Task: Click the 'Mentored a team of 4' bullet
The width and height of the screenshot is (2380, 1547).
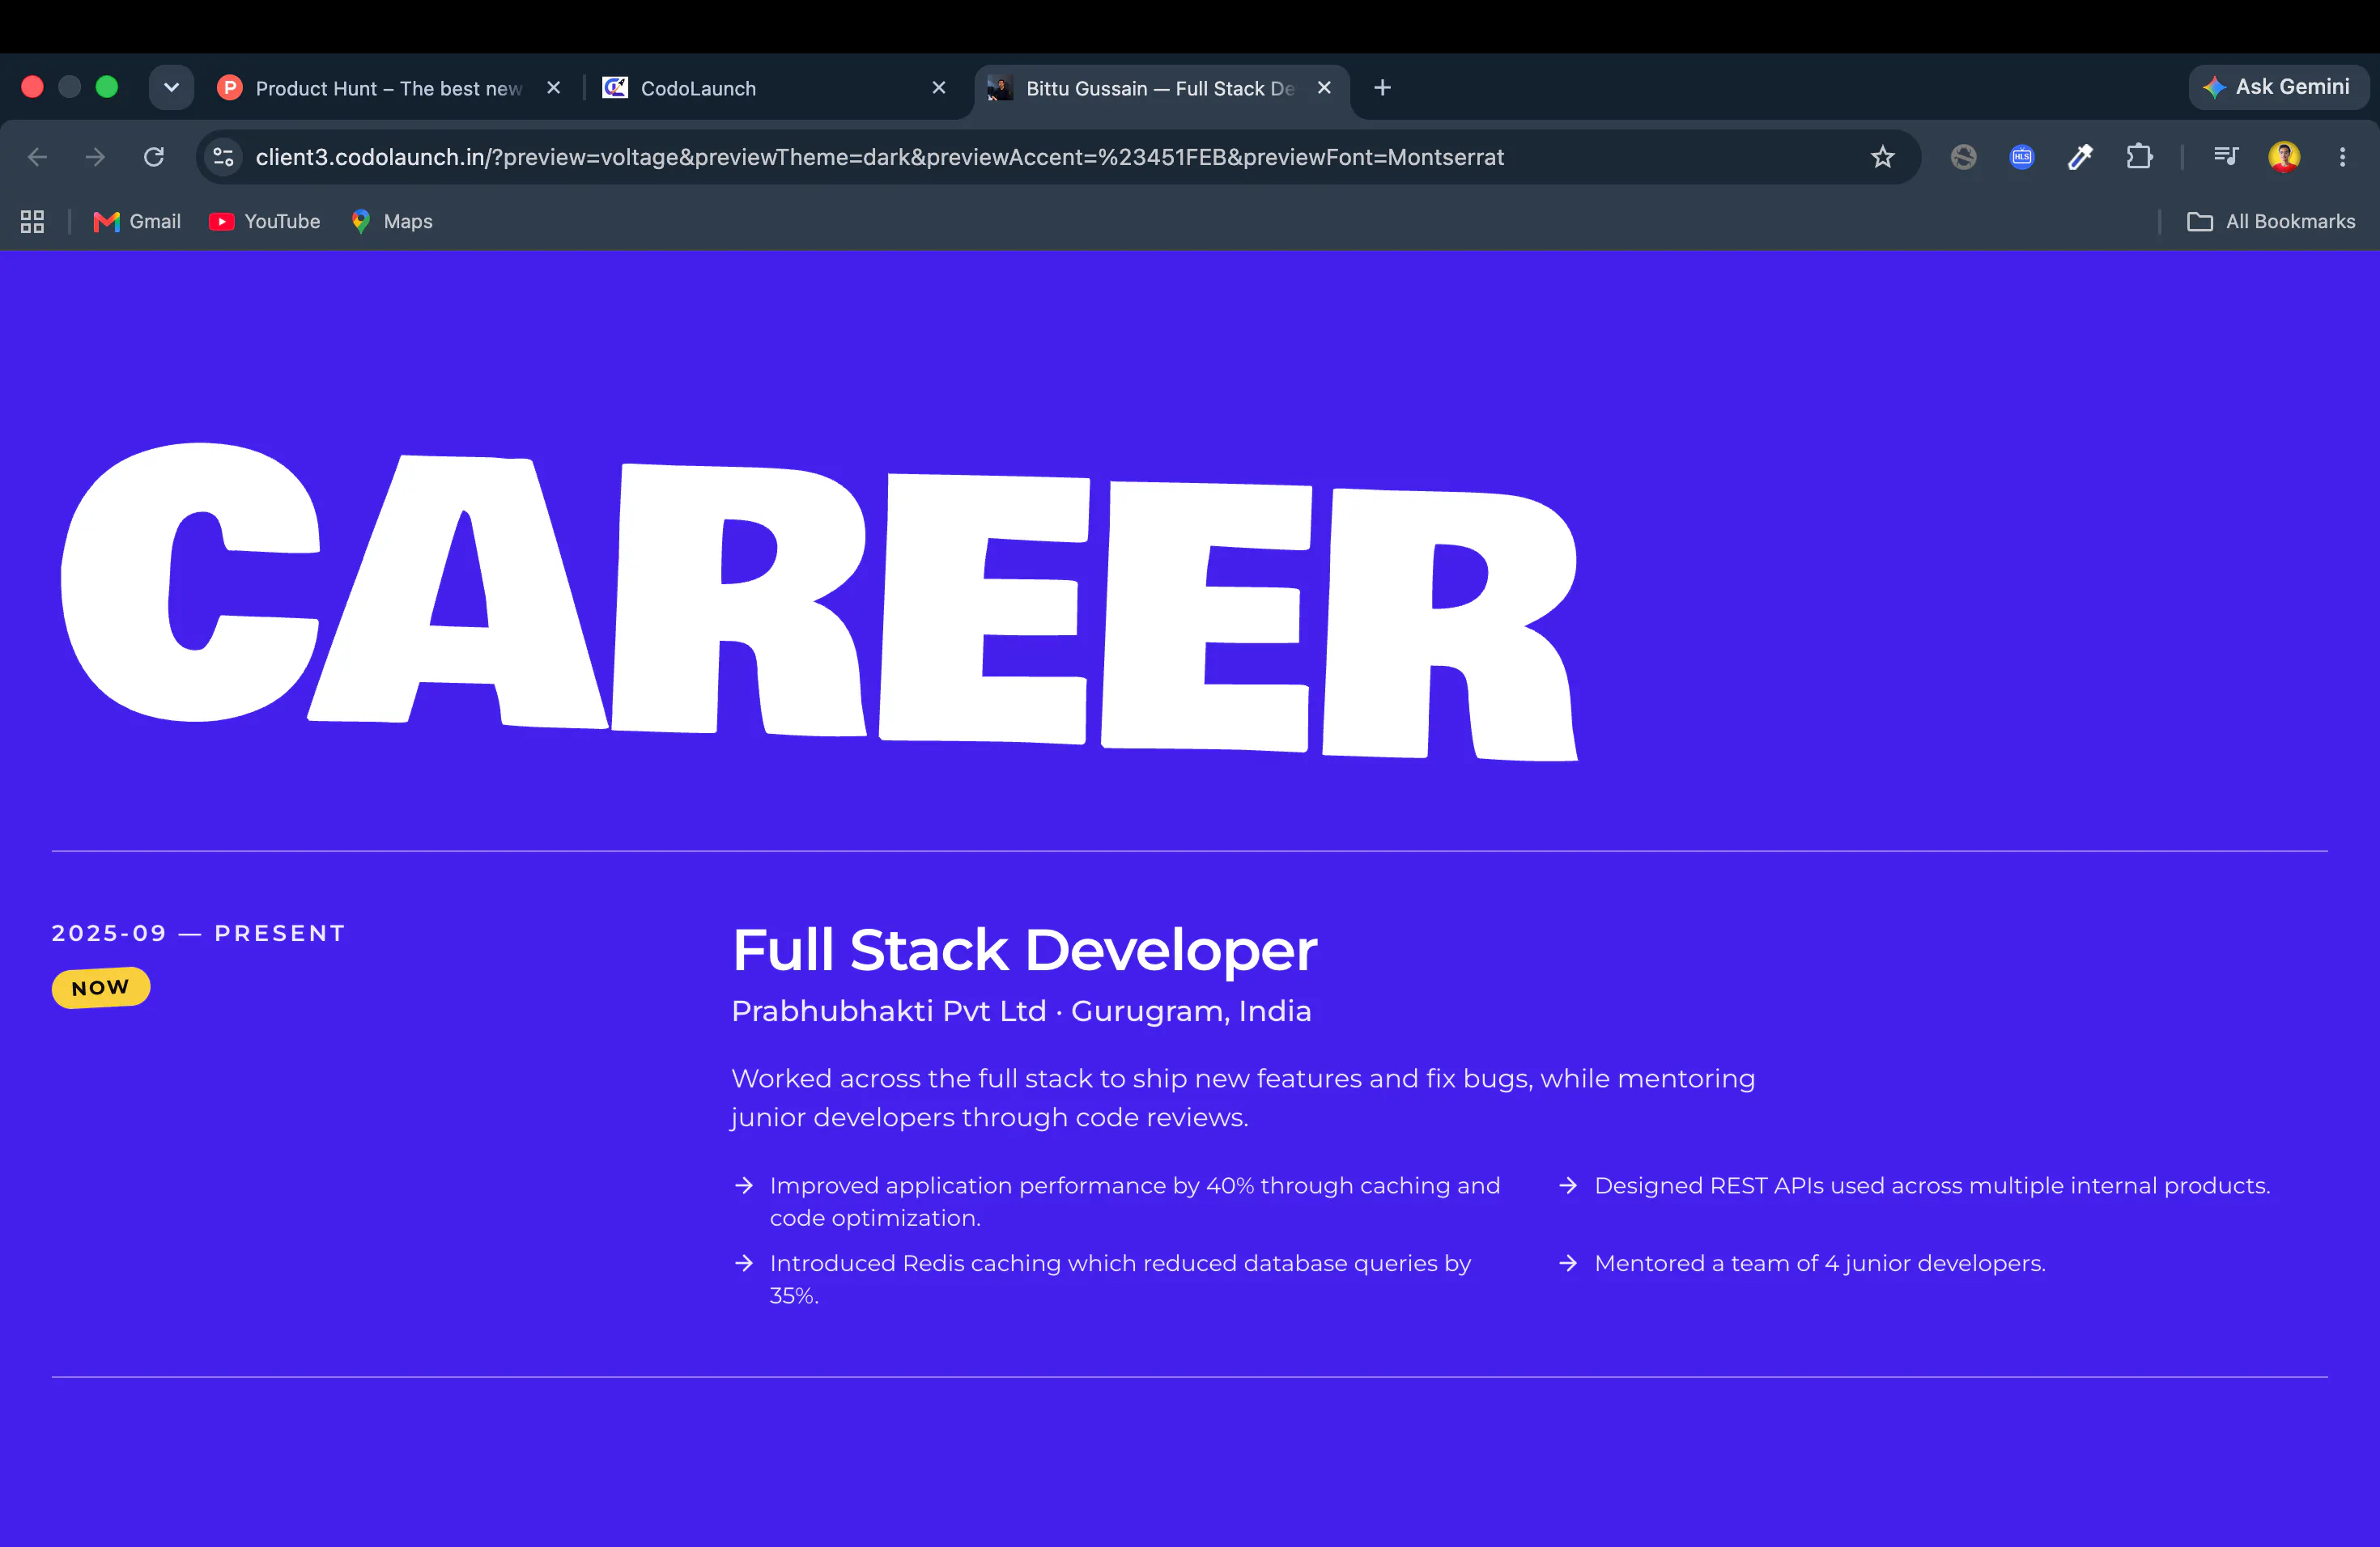Action: pyautogui.click(x=1820, y=1263)
